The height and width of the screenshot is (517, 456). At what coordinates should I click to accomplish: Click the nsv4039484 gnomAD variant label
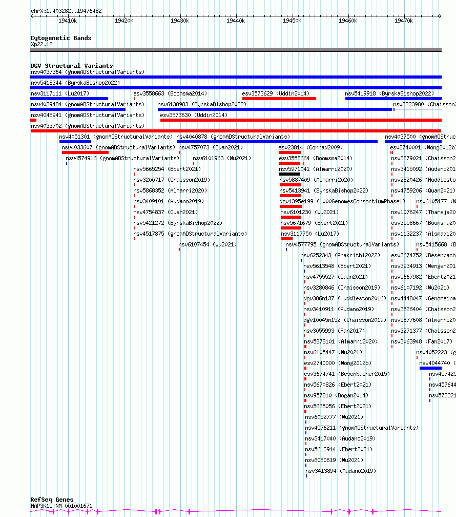[x=88, y=104]
